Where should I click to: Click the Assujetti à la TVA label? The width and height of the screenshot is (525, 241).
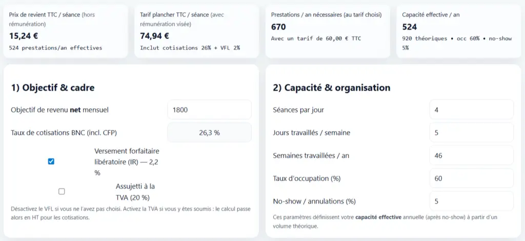click(x=135, y=192)
